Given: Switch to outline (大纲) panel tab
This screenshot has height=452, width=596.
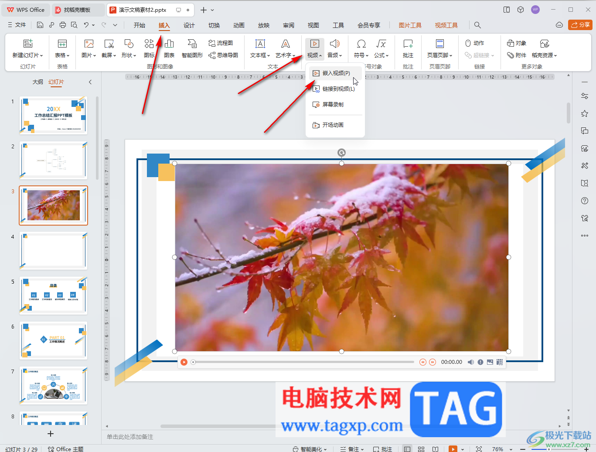Looking at the screenshot, I should (38, 82).
